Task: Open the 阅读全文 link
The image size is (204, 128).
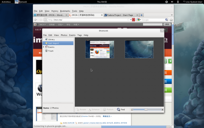Action: pos(107,116)
